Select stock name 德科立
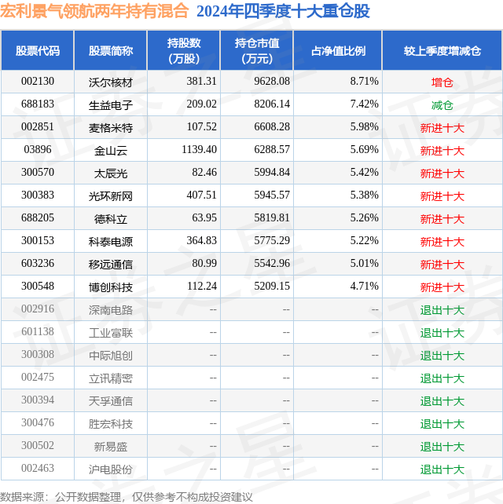The height and width of the screenshot is (504, 503). pos(111,220)
